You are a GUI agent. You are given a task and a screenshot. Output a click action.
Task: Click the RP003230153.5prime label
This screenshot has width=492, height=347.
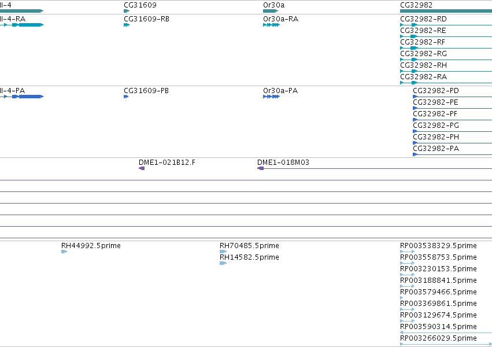coord(438,269)
